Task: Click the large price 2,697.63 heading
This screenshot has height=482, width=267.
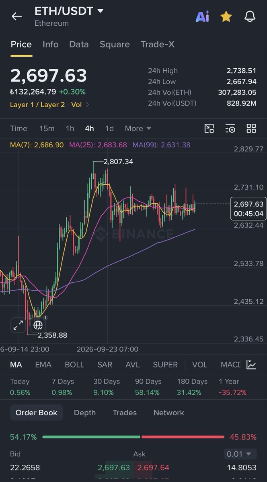Action: click(x=48, y=76)
